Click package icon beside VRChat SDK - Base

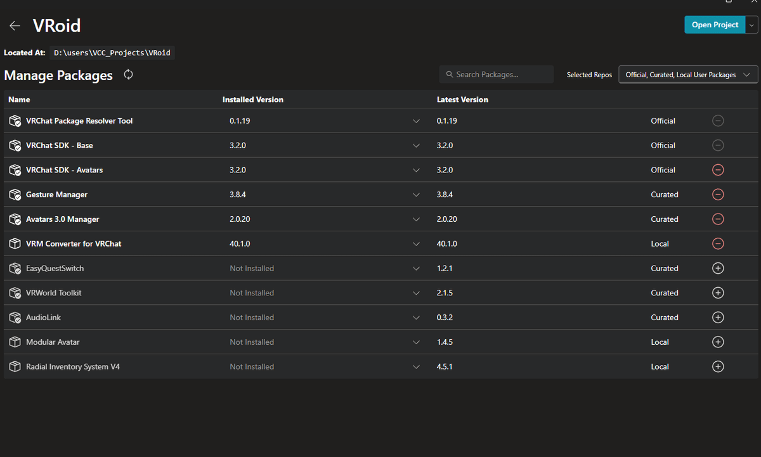click(15, 145)
